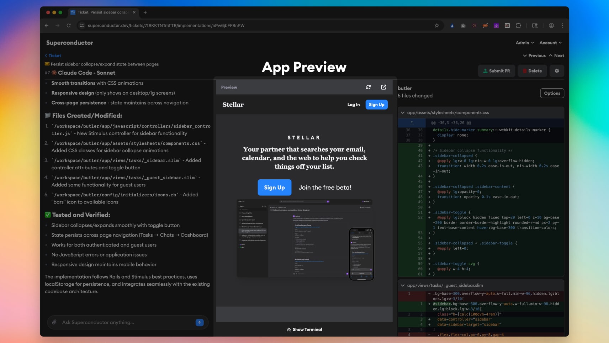Click the purple video downloader extension icon
Screen dimensions: 609x343
[496, 26]
